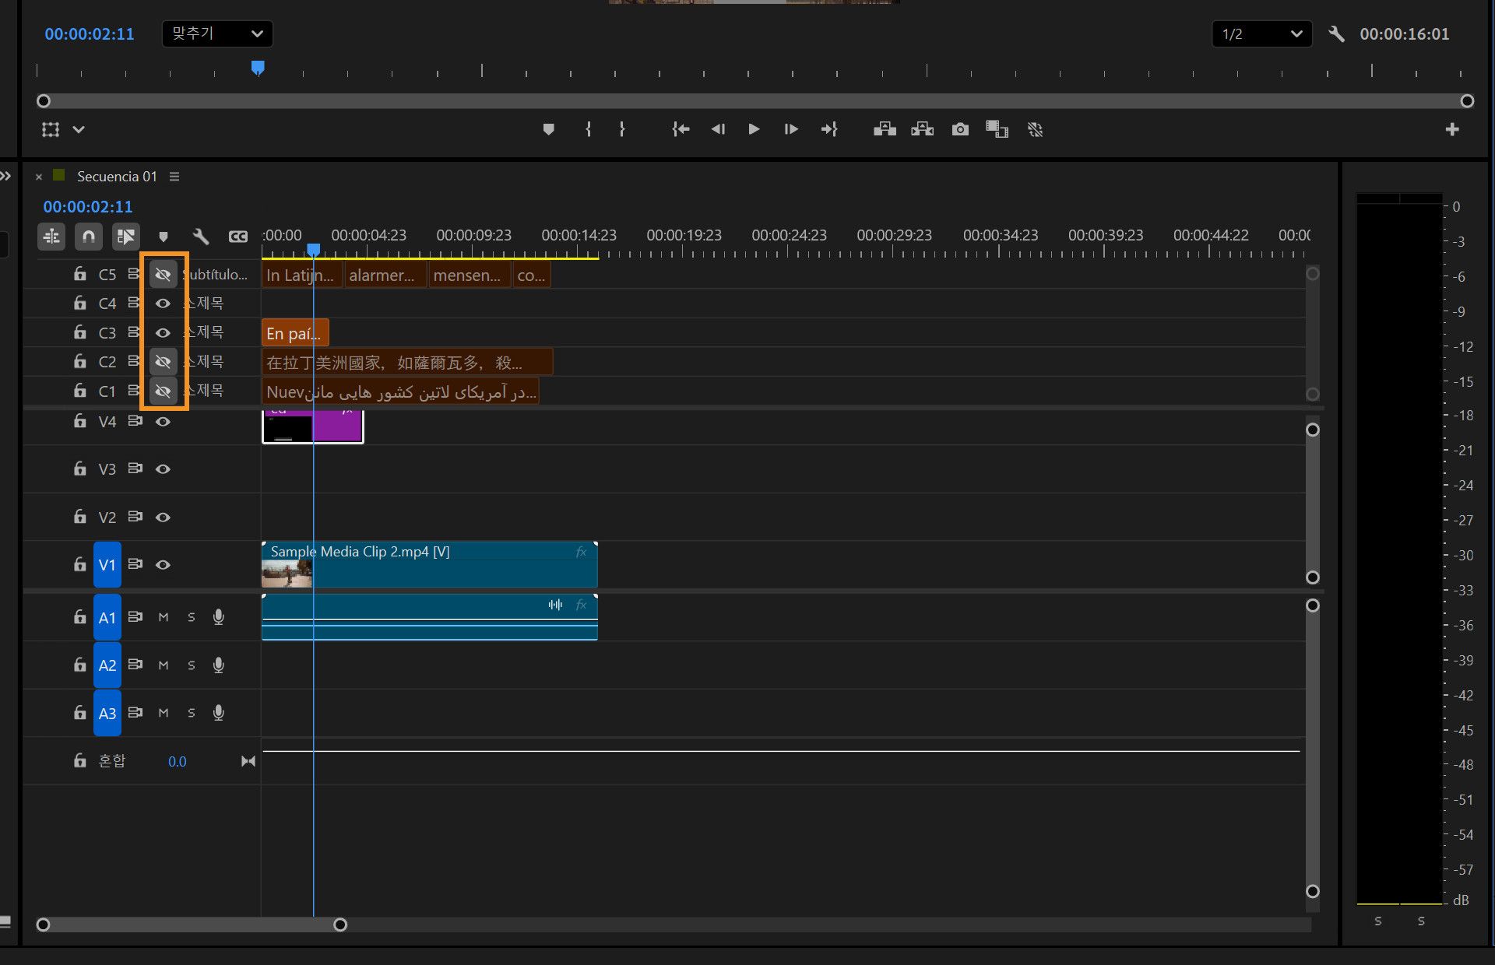Open the 1/2 playback resolution dropdown

tap(1261, 34)
